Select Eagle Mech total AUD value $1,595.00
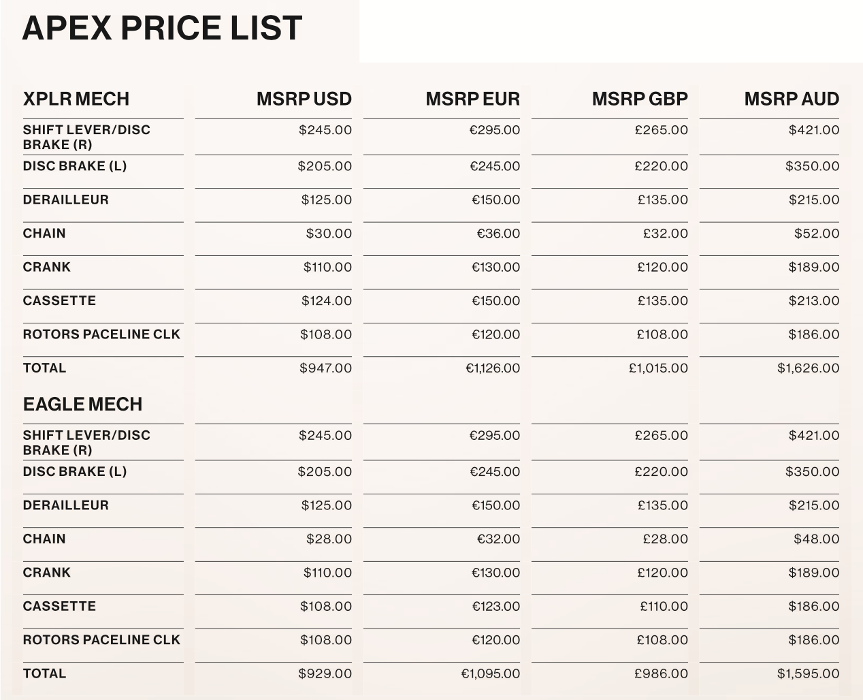Viewport: 863px width, 700px height. 808,674
